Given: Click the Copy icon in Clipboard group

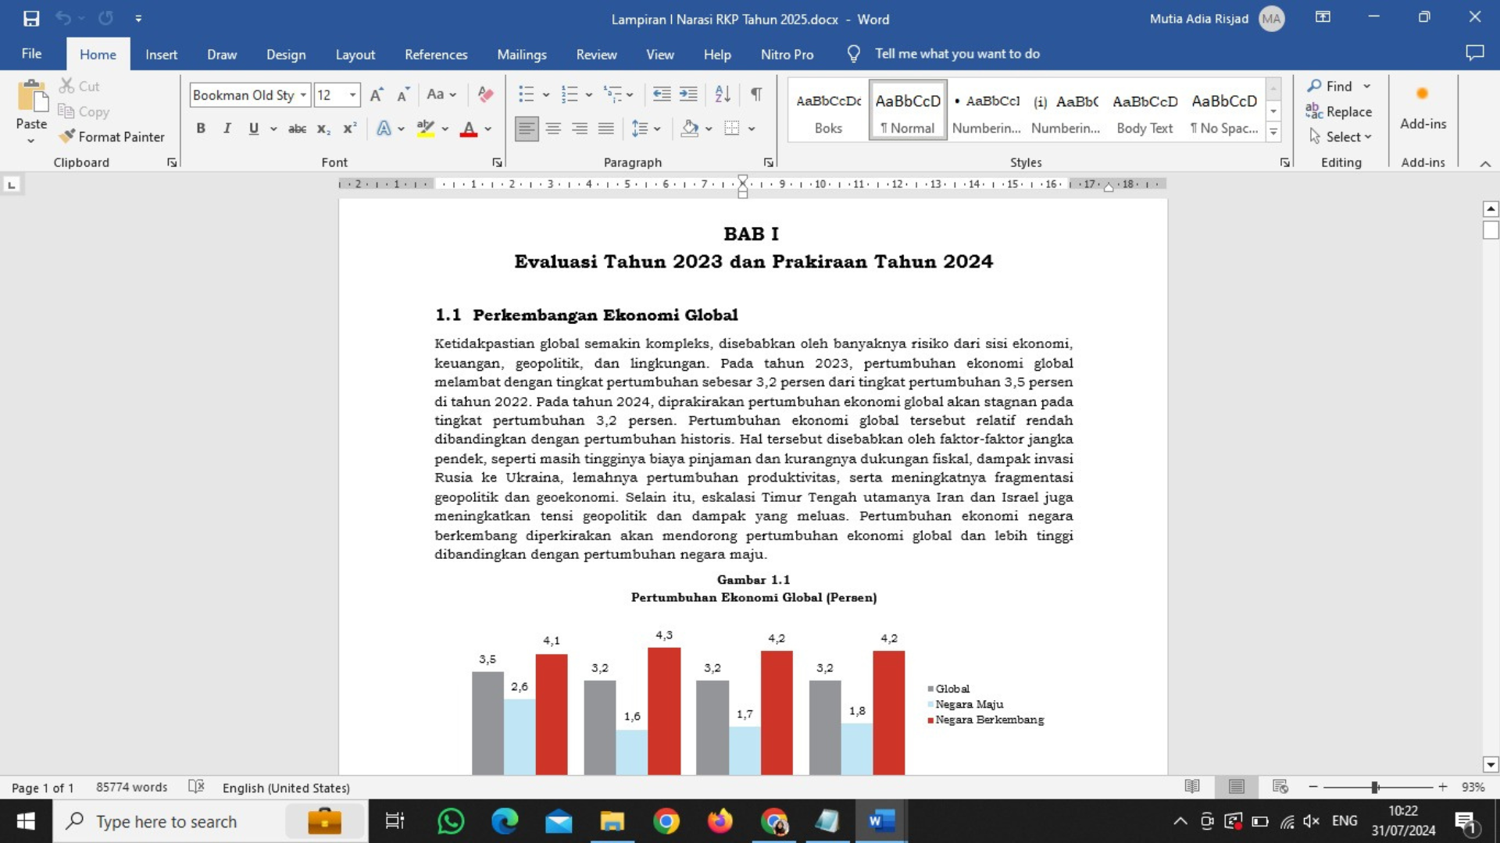Looking at the screenshot, I should (x=66, y=112).
